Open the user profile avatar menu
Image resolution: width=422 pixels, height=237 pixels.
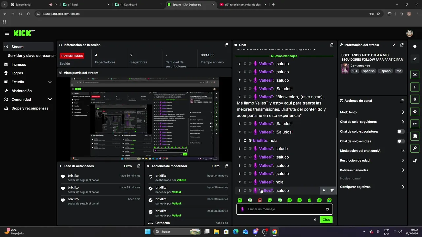coord(409,33)
